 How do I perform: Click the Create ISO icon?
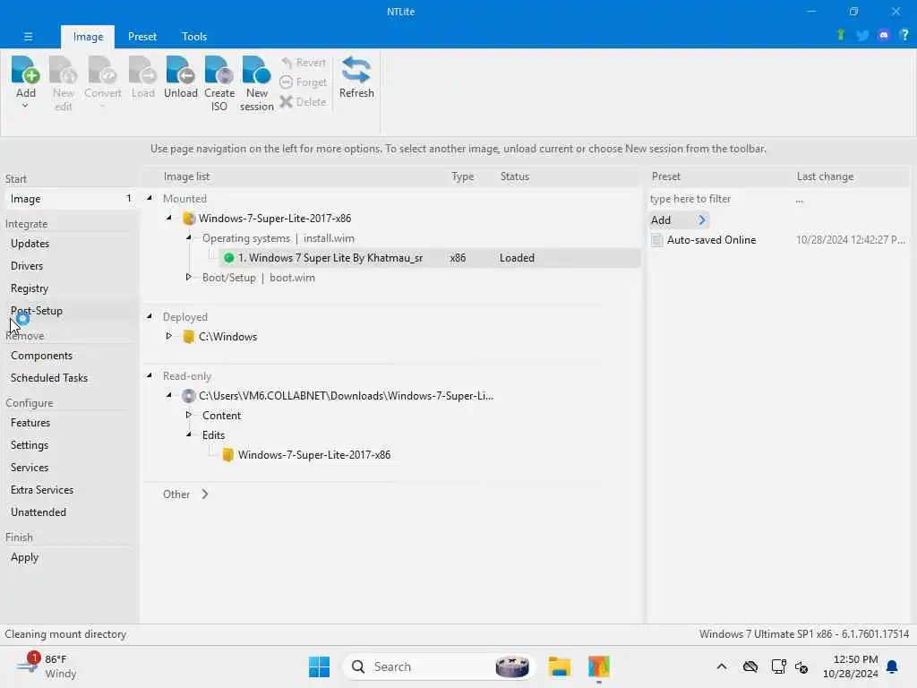(x=219, y=71)
